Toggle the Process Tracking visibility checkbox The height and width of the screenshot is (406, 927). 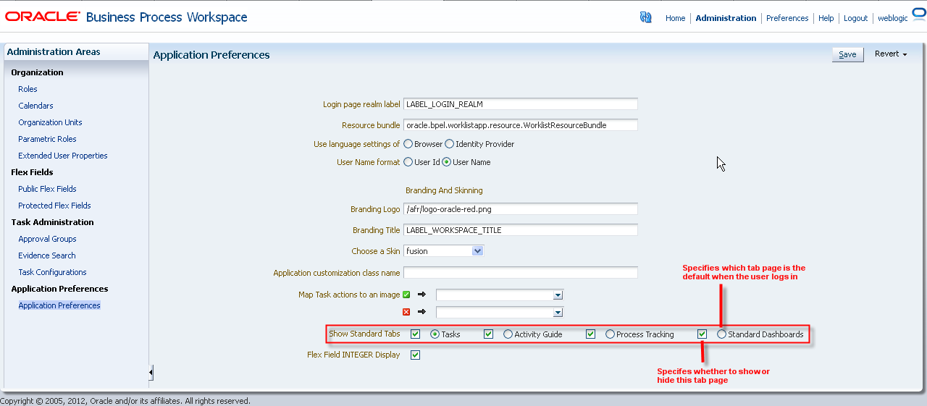(590, 334)
